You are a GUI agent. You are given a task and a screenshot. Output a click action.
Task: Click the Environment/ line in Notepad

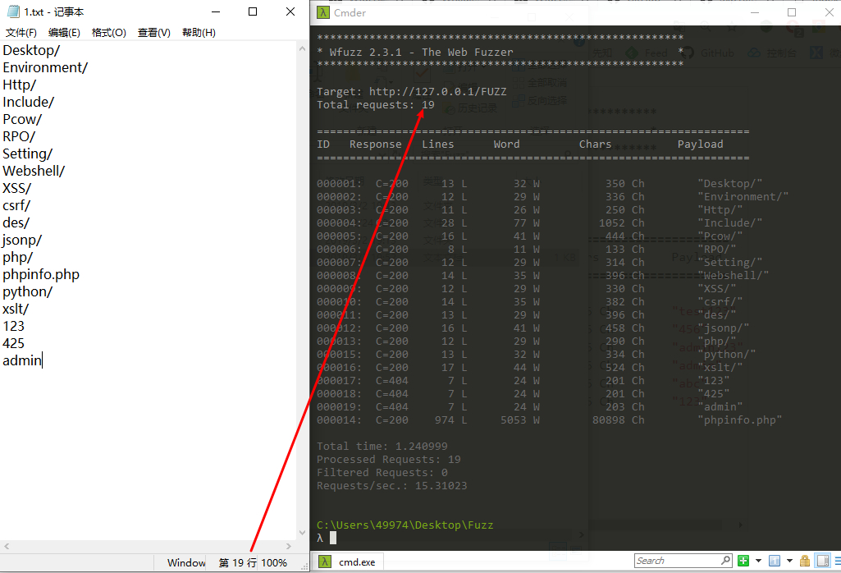point(45,67)
